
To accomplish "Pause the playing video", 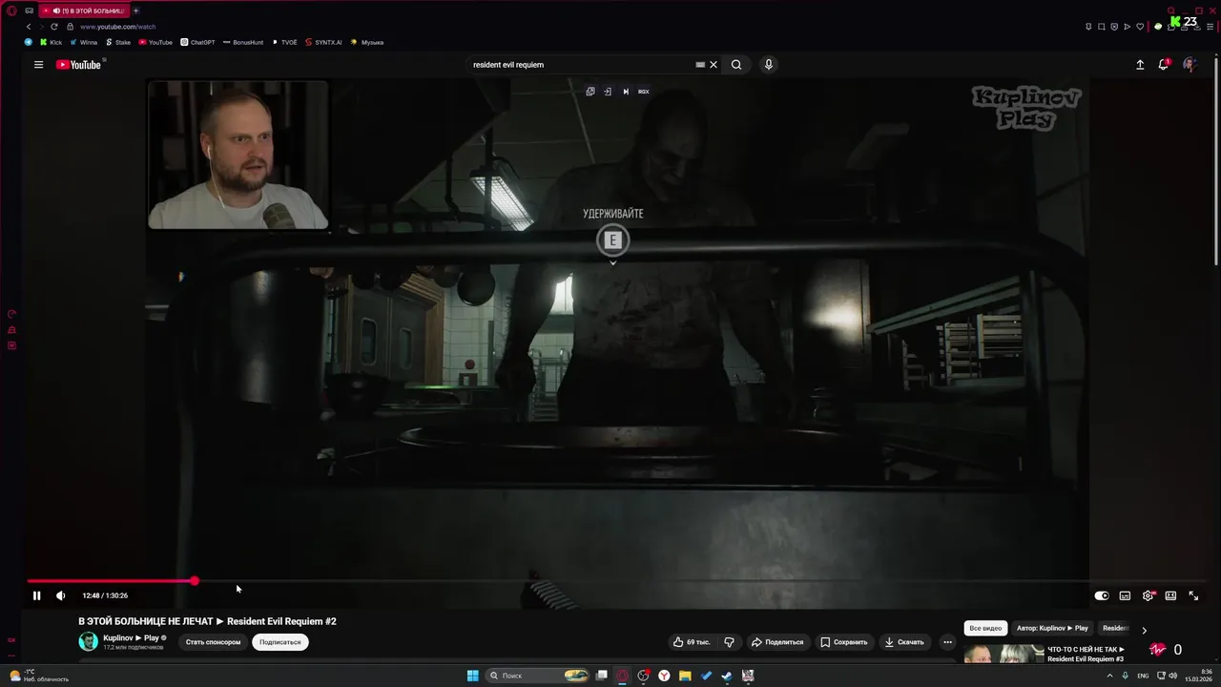I will point(36,595).
